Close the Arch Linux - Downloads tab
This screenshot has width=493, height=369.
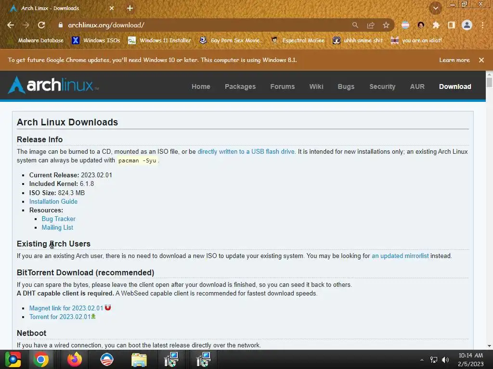[112, 8]
